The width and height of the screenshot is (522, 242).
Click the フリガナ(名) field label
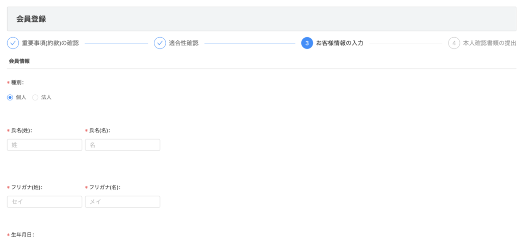click(x=105, y=187)
